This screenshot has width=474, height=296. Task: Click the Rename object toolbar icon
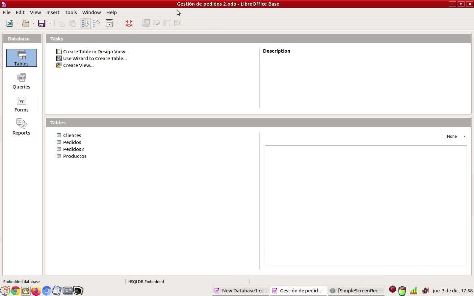click(178, 23)
